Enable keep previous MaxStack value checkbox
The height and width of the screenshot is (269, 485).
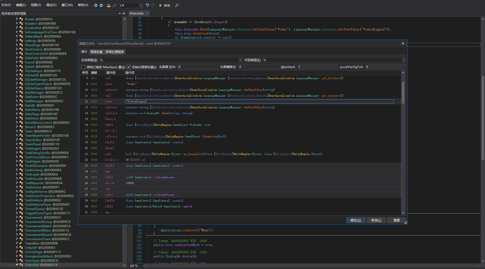pos(83,67)
